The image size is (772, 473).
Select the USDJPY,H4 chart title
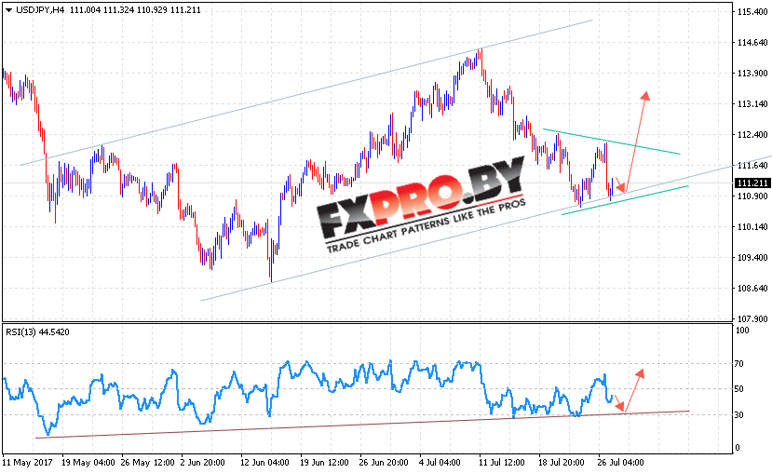(40, 10)
